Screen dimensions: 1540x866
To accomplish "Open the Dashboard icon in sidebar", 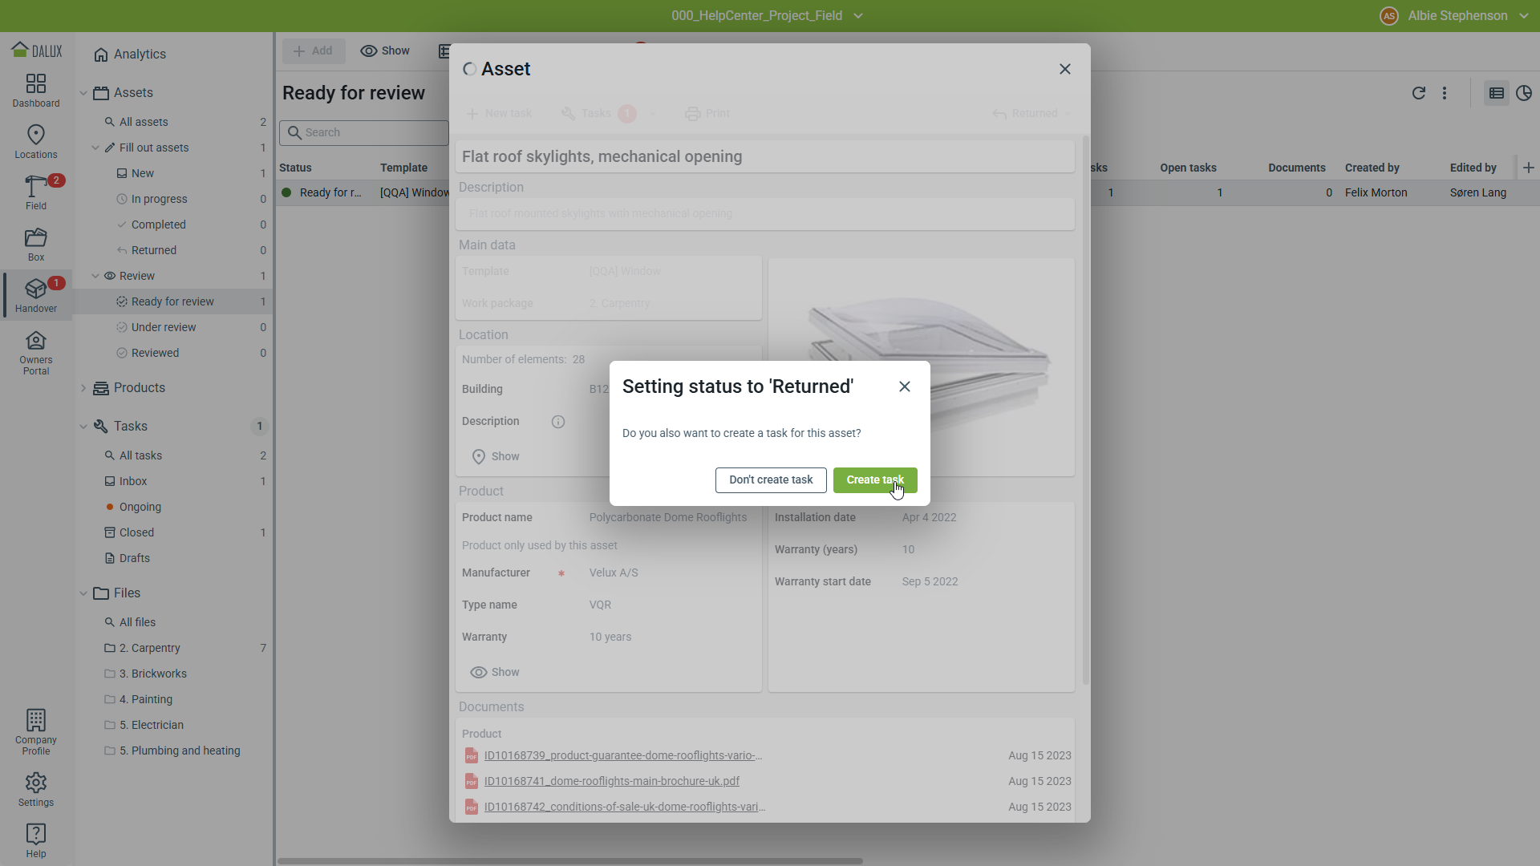I will coord(36,90).
